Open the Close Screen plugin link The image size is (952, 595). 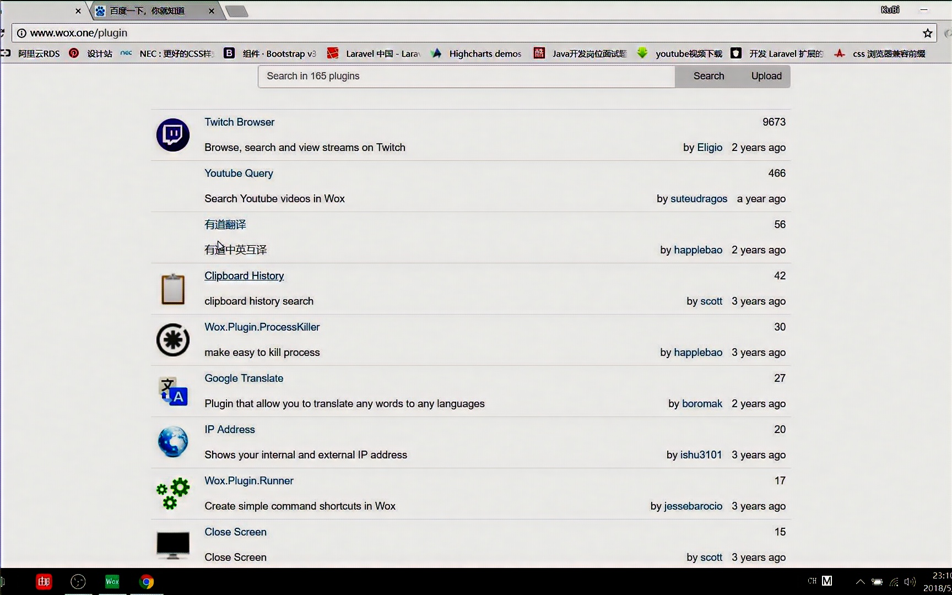235,532
